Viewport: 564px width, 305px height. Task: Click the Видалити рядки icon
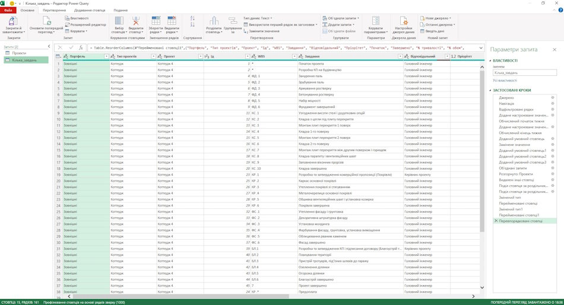coord(172,21)
